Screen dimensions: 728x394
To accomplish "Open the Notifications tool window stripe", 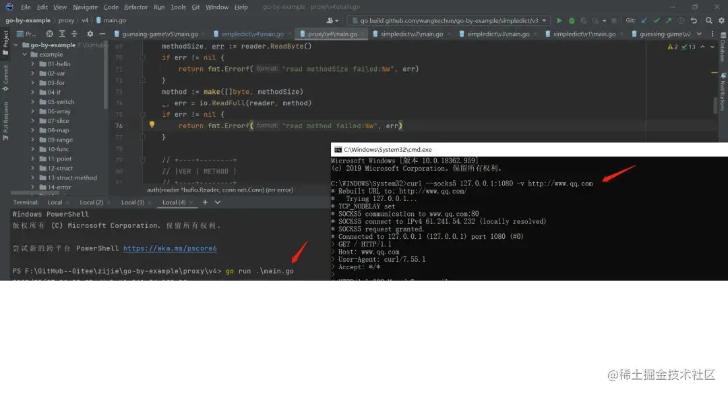I will pos(723,92).
